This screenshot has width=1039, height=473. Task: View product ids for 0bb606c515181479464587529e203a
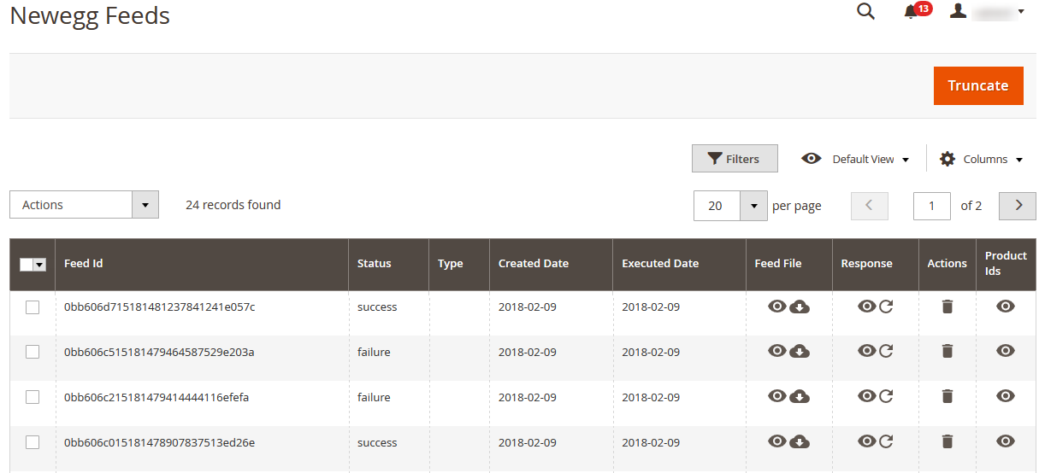[1006, 350]
